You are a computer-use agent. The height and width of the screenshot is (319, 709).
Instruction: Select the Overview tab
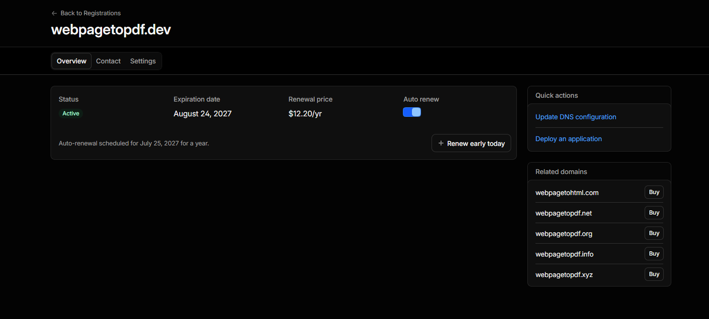72,61
